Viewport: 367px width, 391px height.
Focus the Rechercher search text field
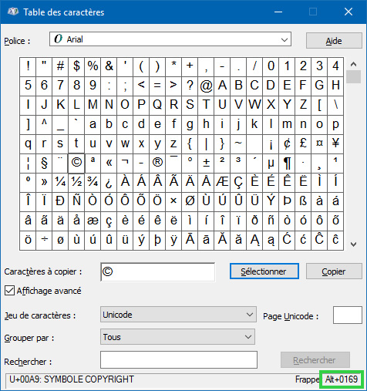[179, 360]
